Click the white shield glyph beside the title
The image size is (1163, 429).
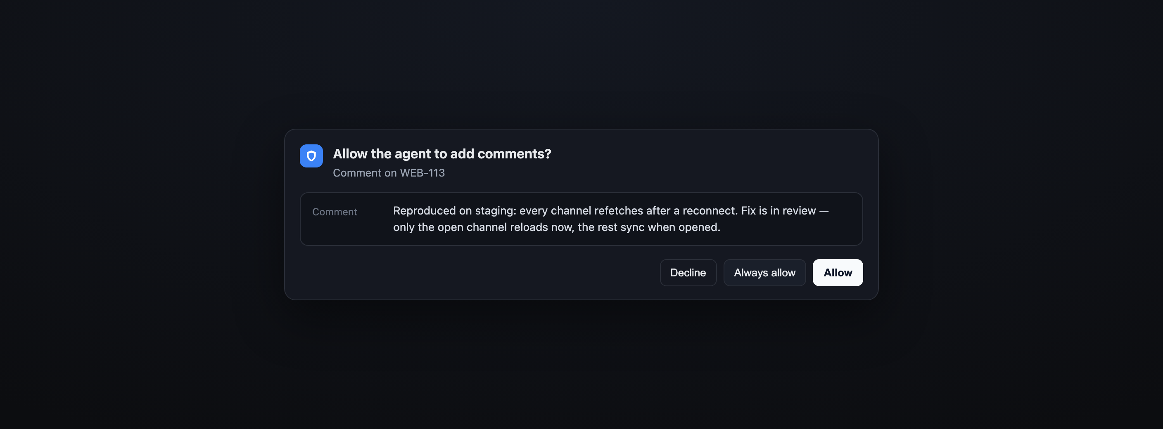(311, 156)
